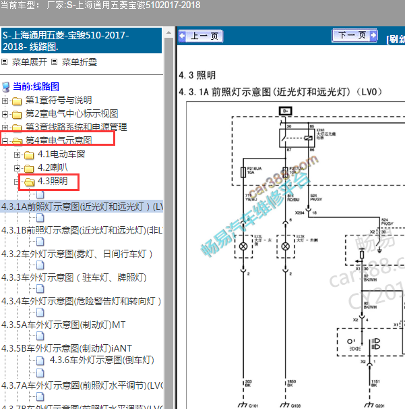Click the wiring diagram image area
The image size is (405, 409).
click(x=296, y=255)
